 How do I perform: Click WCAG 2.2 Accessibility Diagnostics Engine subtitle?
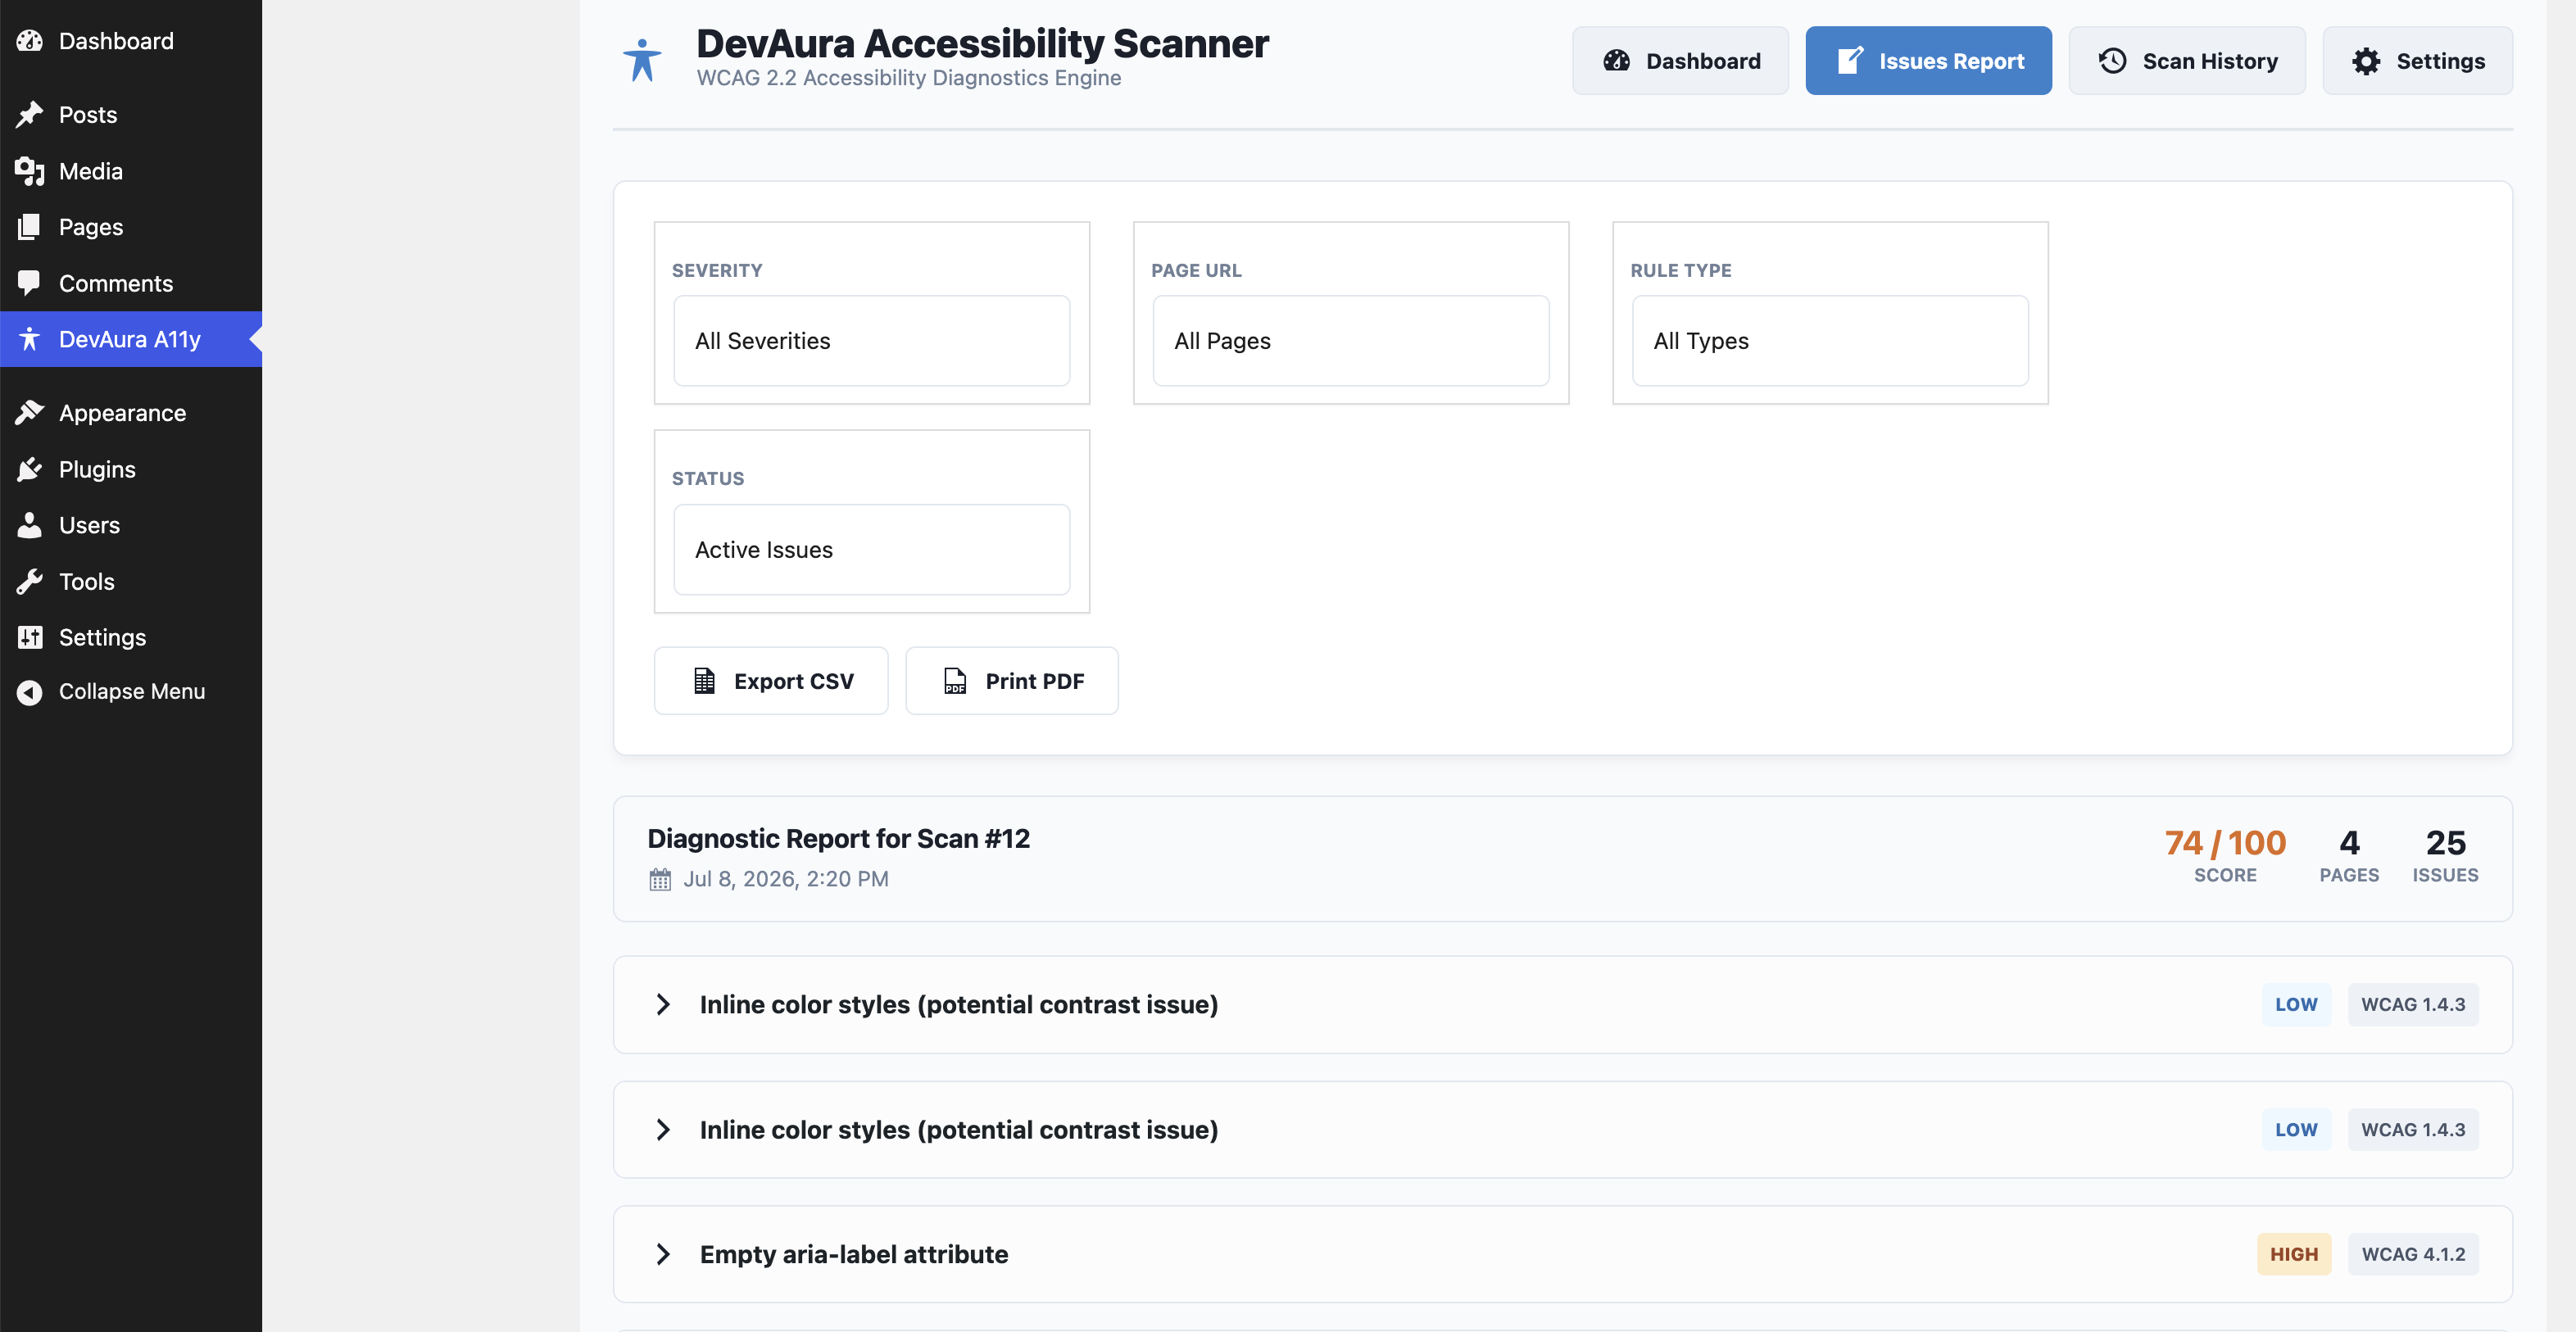pos(909,78)
